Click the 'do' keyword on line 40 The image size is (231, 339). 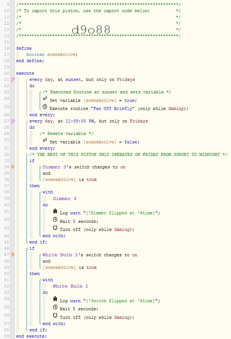pos(45,205)
